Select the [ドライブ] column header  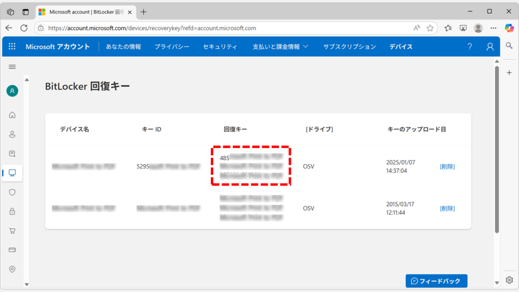coord(319,129)
